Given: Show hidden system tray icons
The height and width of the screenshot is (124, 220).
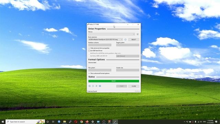Looking at the screenshot, I should 185,122.
